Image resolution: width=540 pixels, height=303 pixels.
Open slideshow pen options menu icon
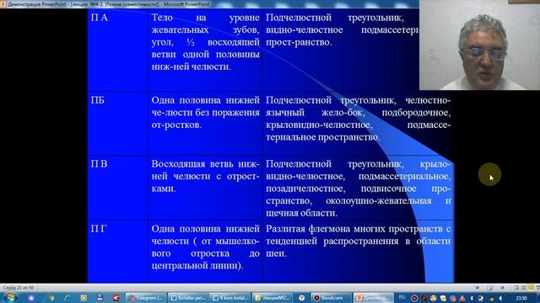click(490, 287)
